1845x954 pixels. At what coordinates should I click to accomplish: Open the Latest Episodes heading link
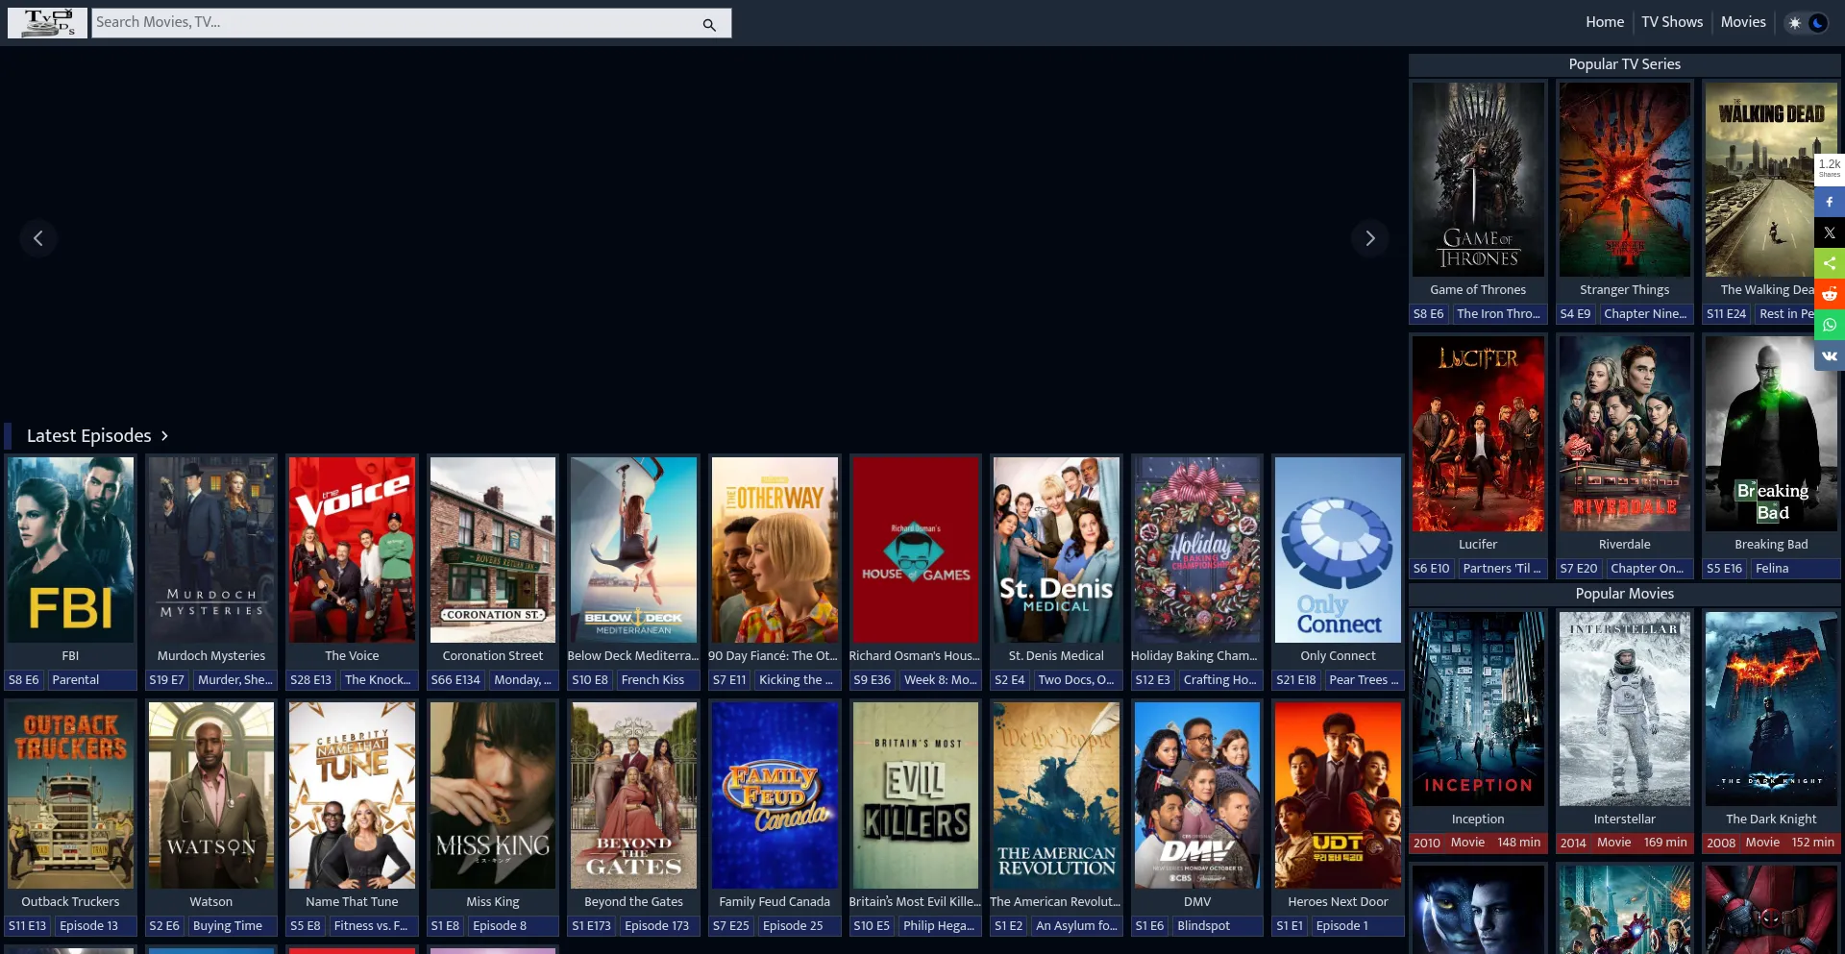[89, 436]
